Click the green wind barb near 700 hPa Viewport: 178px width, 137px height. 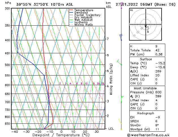[122, 99]
